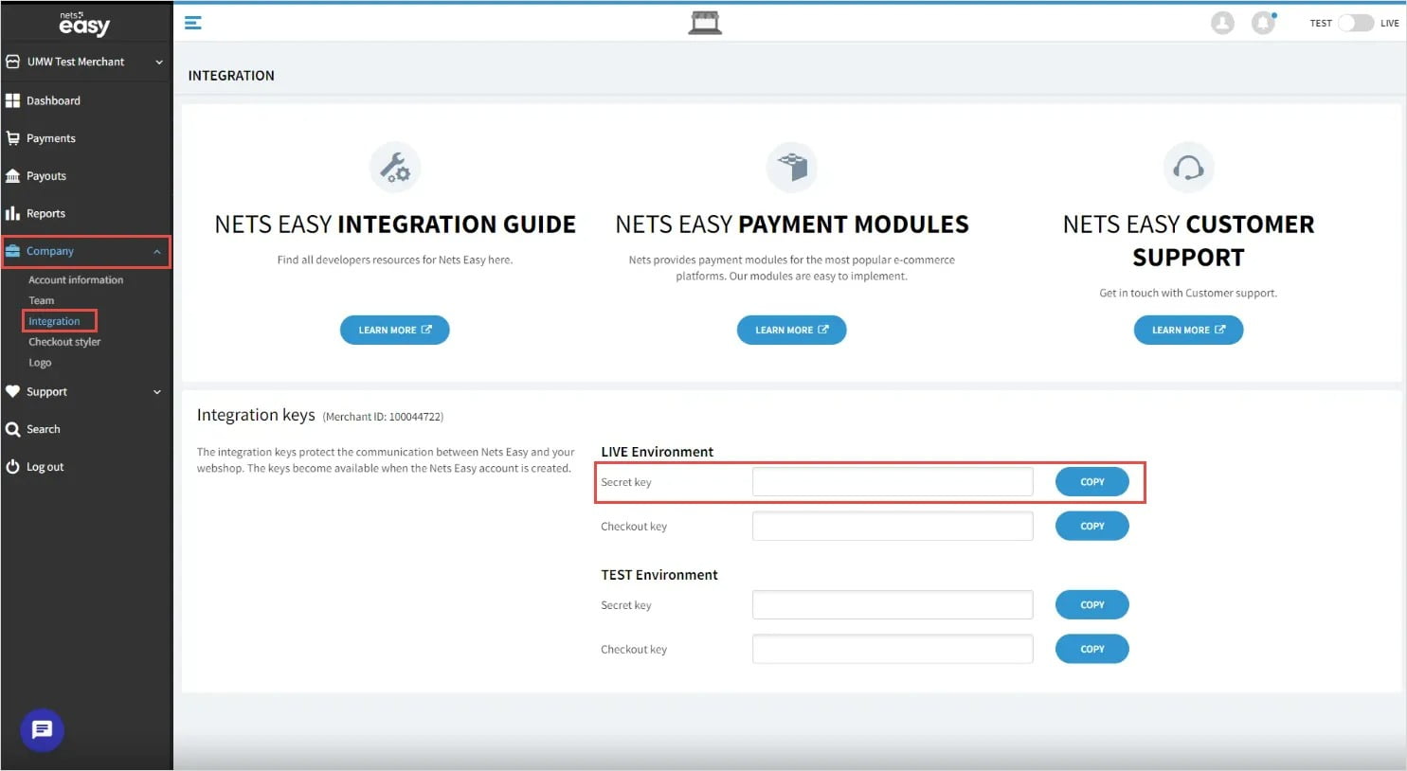Click the Payouts bank icon
This screenshot has height=771, width=1407.
pyautogui.click(x=12, y=176)
